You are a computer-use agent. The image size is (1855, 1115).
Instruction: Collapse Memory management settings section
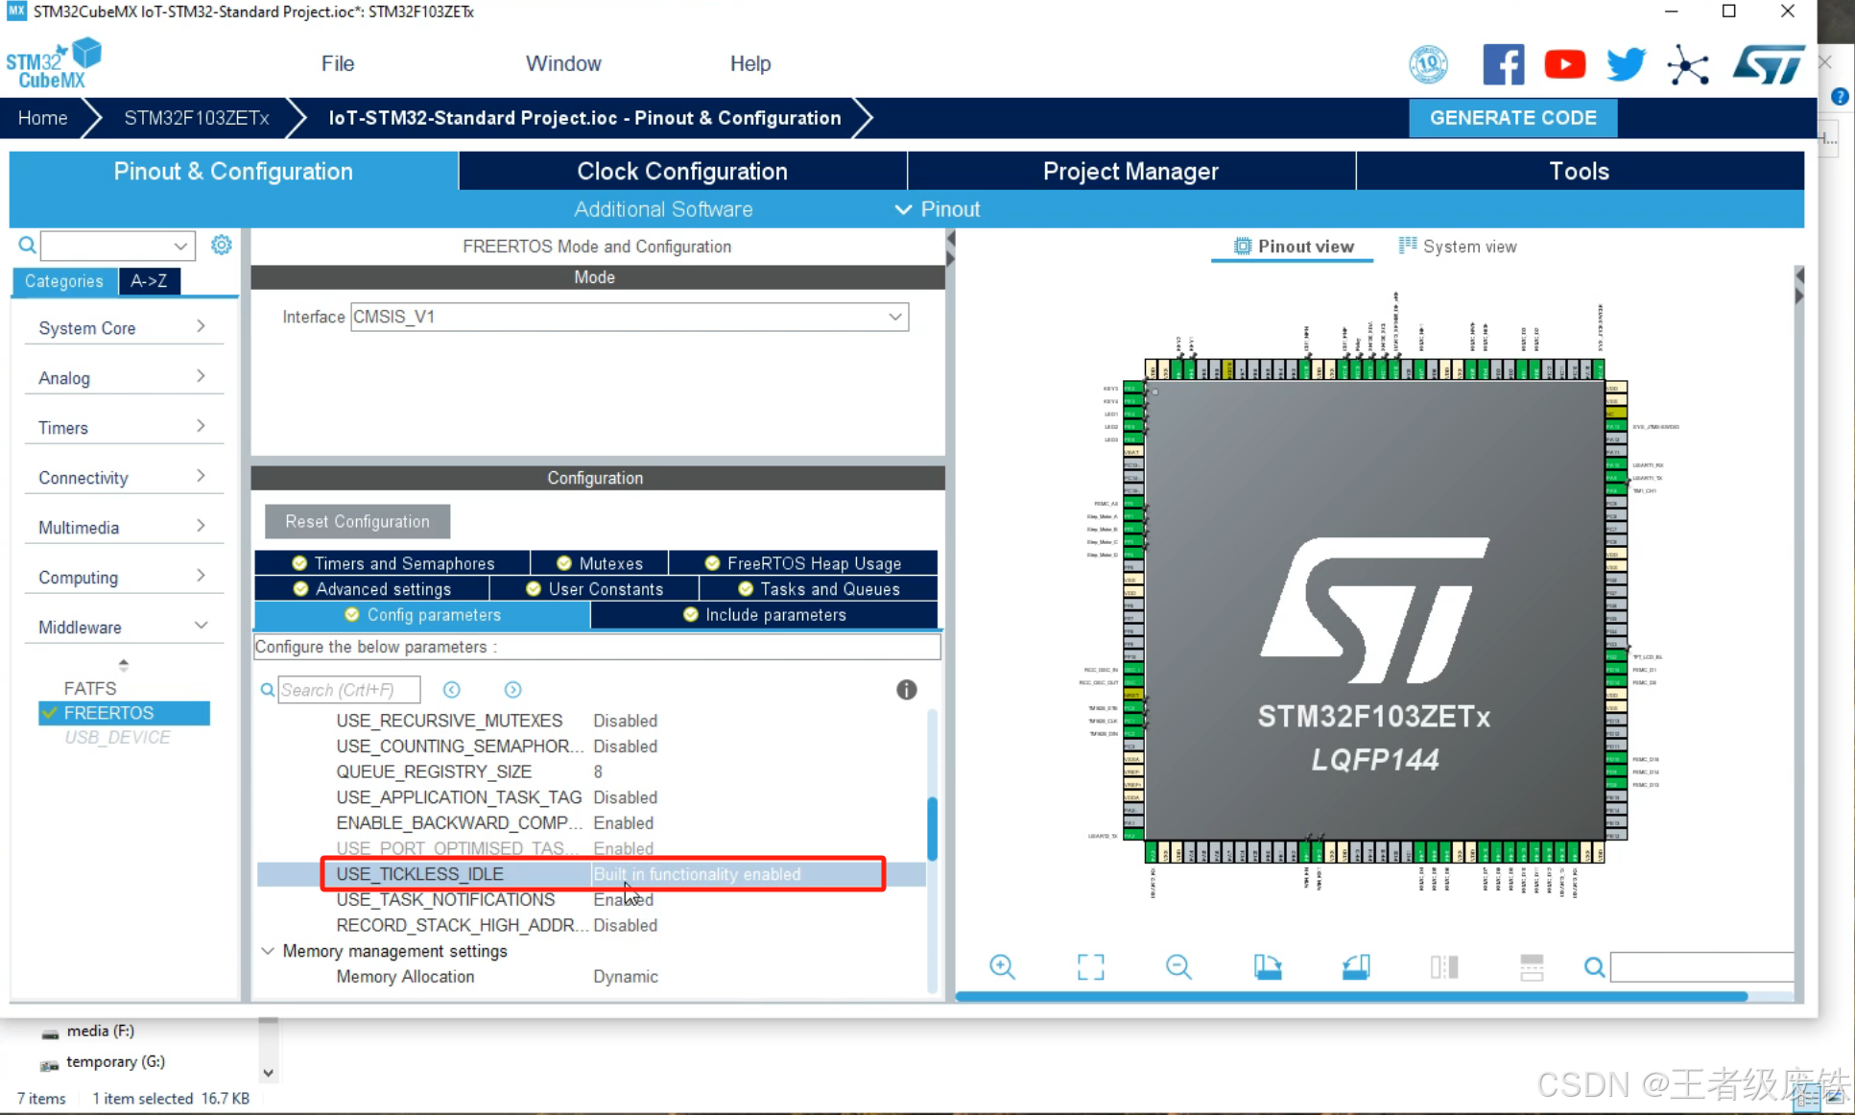pos(268,951)
